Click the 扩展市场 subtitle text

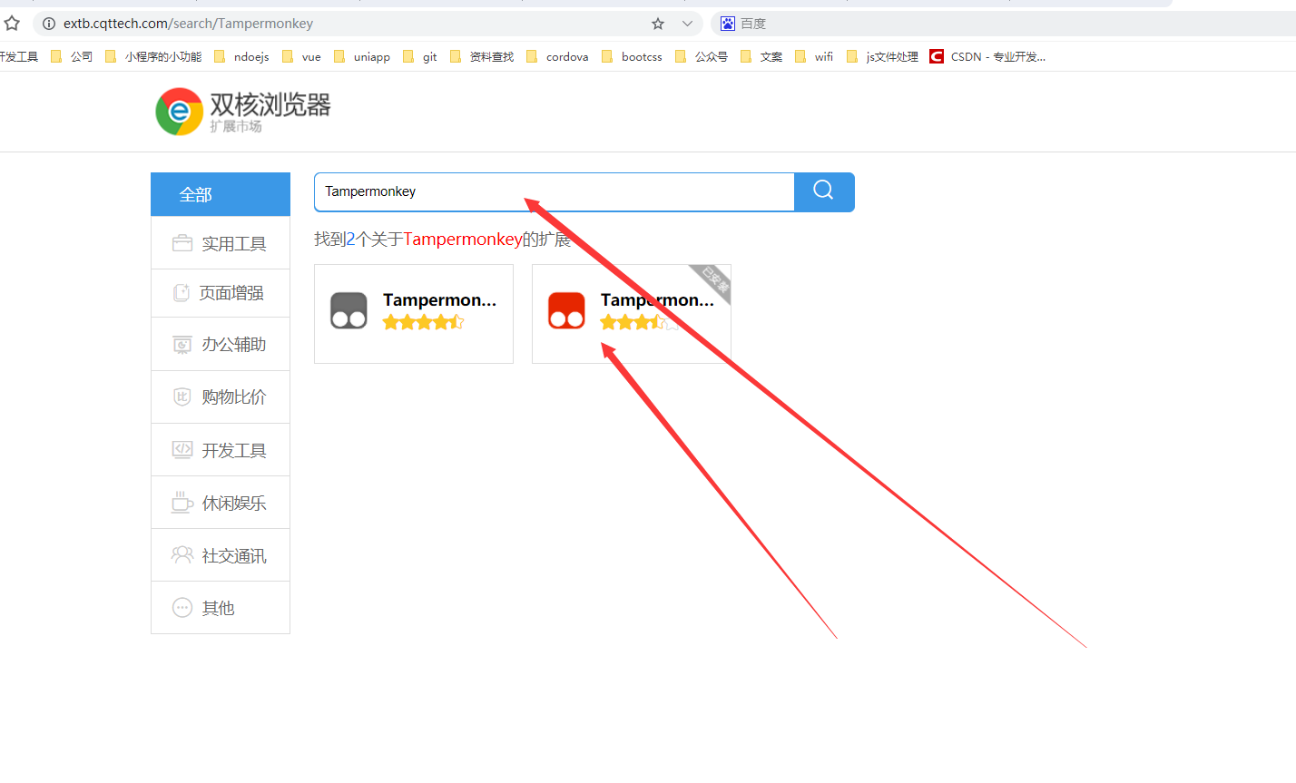(236, 126)
